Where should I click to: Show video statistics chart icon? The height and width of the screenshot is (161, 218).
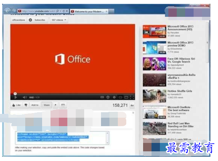pyautogui.click(x=132, y=106)
